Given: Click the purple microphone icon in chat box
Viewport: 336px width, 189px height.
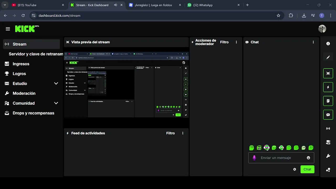Looking at the screenshot, I should tap(254, 158).
